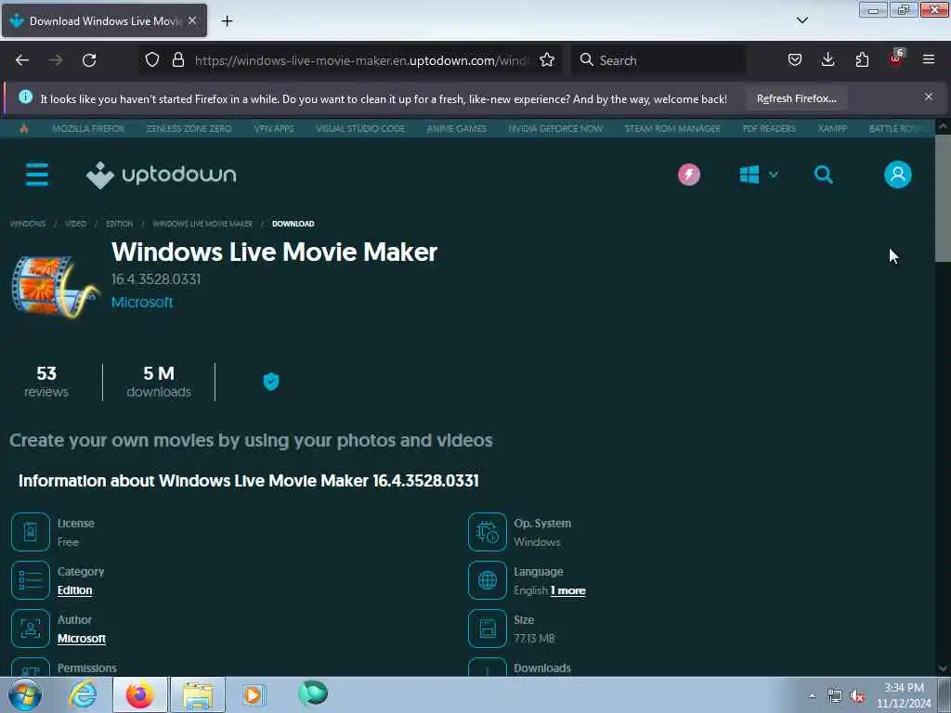Open the Uptodown hamburger side menu
Viewport: 951px width, 713px height.
[x=37, y=175]
